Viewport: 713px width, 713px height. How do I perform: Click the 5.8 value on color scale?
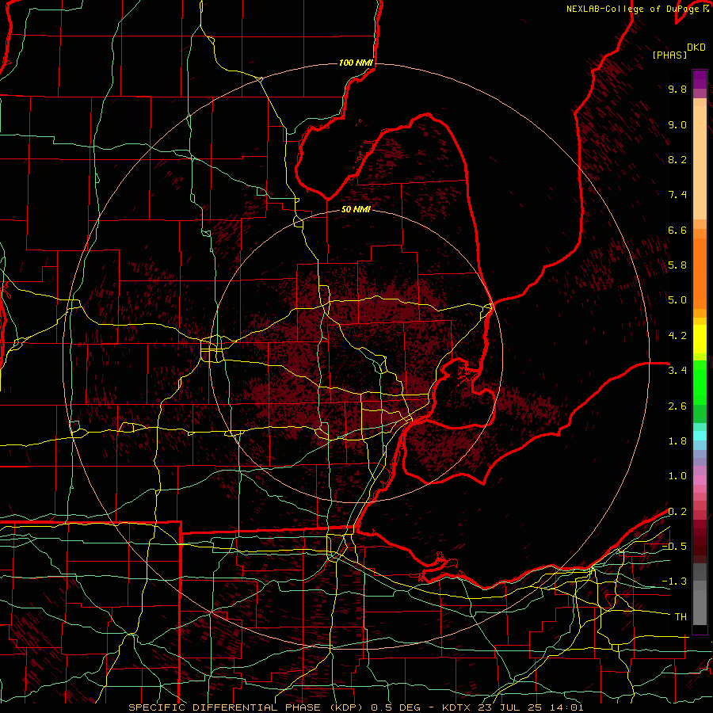677,265
